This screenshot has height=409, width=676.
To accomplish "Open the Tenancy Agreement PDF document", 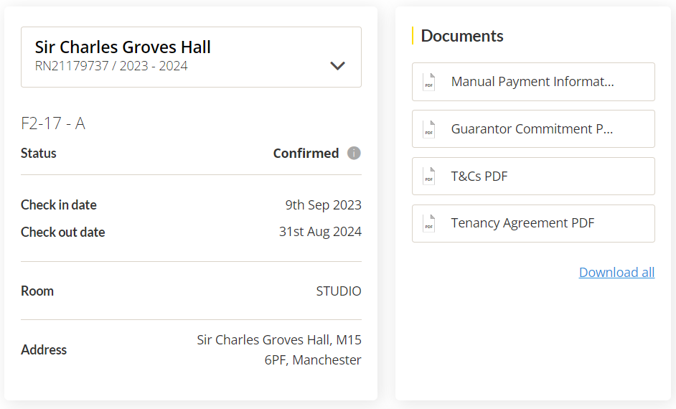I will tap(533, 223).
